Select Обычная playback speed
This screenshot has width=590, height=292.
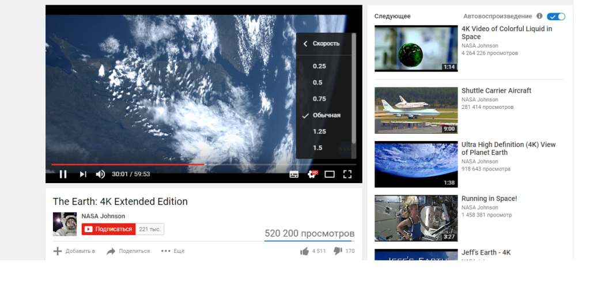coord(324,115)
